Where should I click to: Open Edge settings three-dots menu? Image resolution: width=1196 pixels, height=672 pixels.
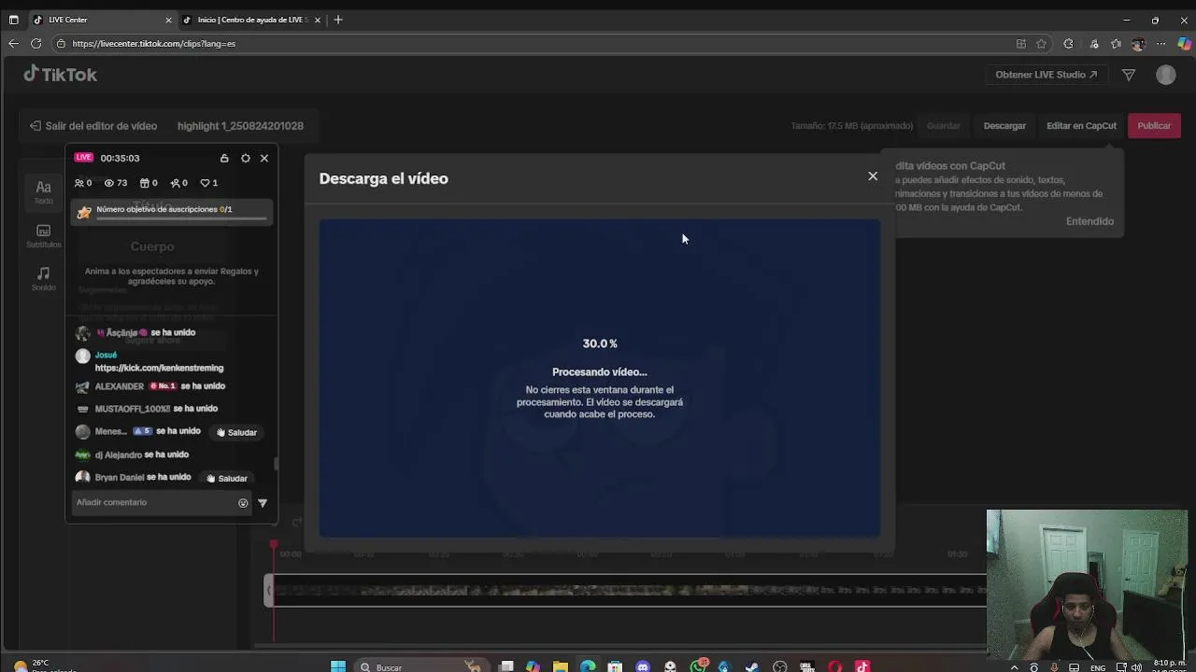[x=1161, y=43]
